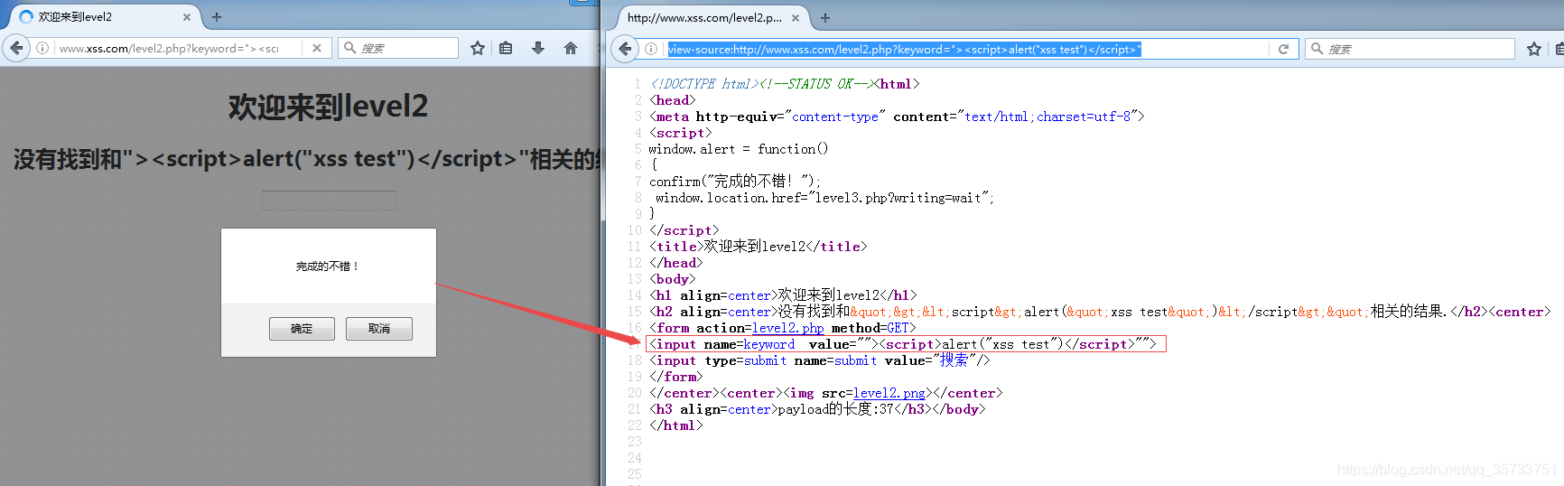Image resolution: width=1564 pixels, height=486 pixels.
Task: Click the back arrow in the left browser window
Action: coord(16,48)
